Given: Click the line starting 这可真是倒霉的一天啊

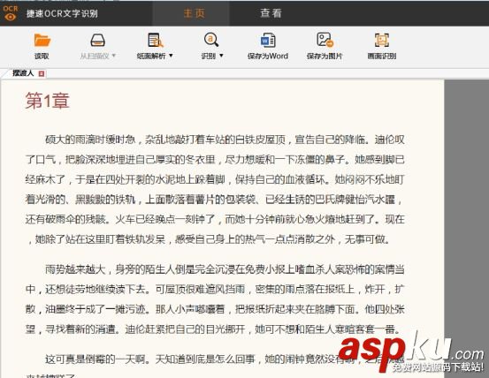Looking at the screenshot, I should (225, 359).
